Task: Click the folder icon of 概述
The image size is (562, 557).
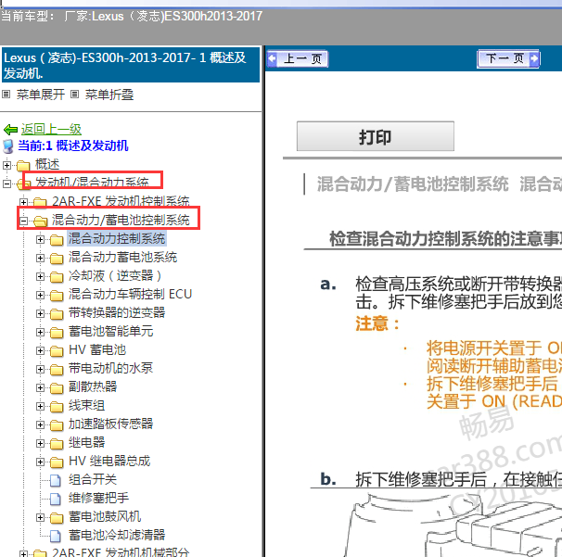Action: pyautogui.click(x=23, y=166)
